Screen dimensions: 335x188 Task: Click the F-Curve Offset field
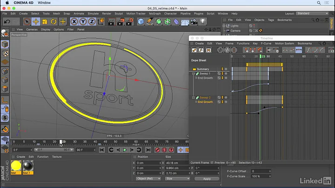[x=261, y=171]
